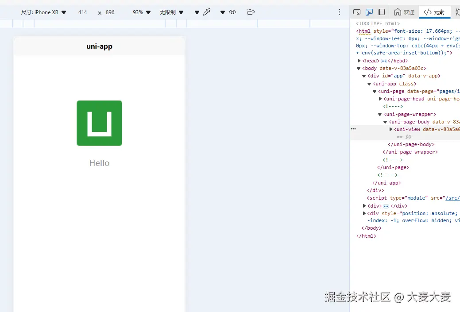Open the 93% zoom dropdown
Screen dimensions: 460x312
point(142,12)
